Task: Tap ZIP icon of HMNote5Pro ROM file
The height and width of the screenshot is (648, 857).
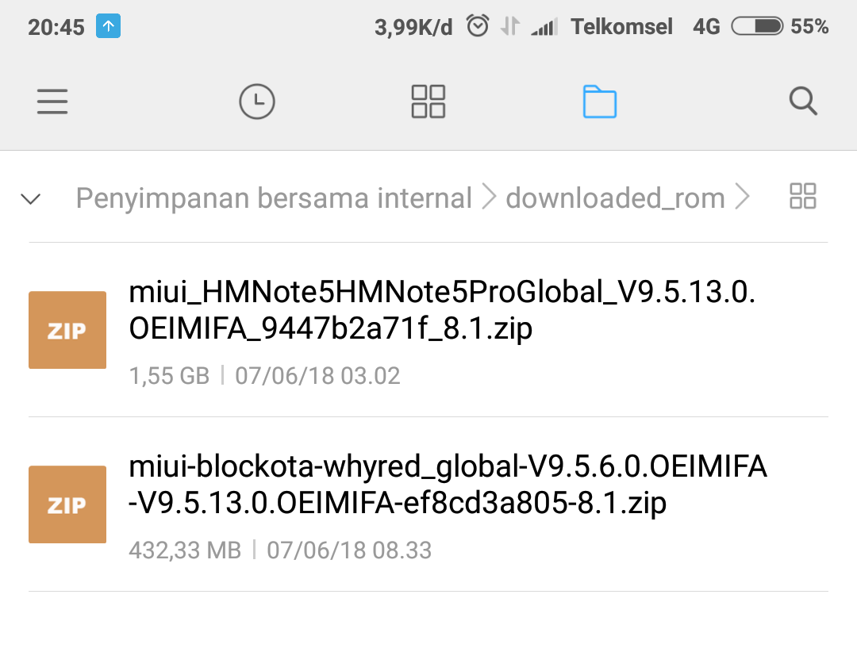Action: 67,330
